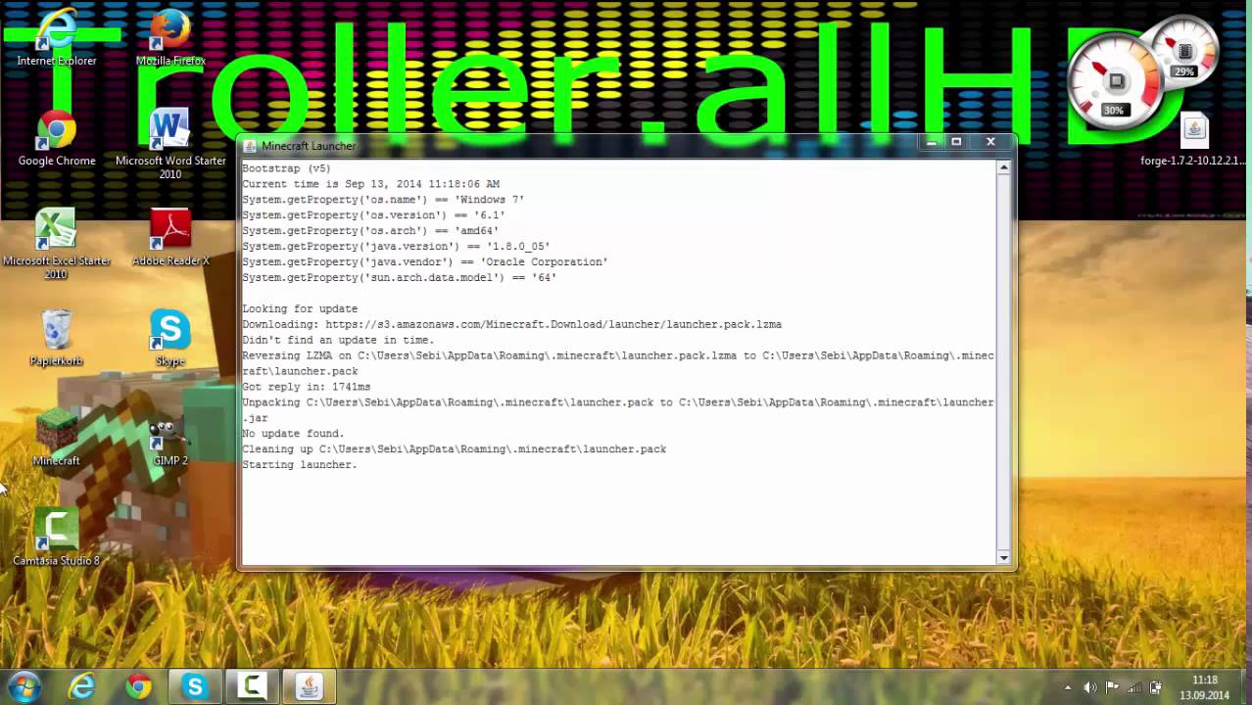Click the small memory meter gadget dial

click(x=1184, y=53)
